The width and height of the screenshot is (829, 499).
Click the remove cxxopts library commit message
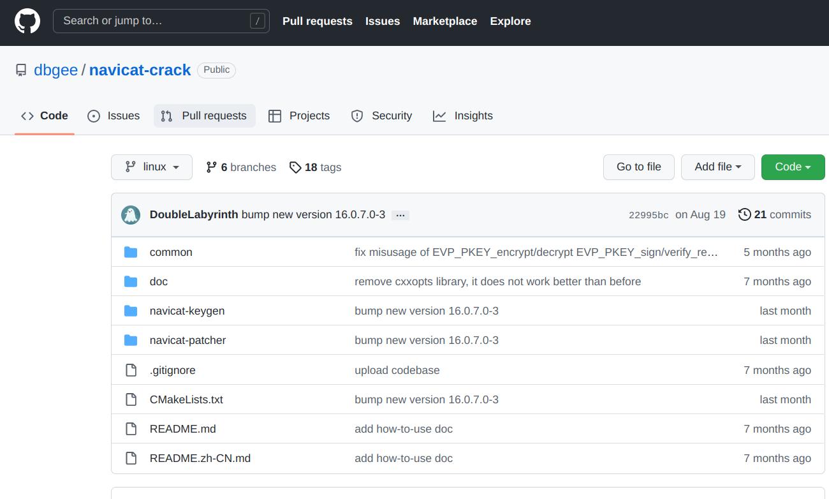tap(498, 281)
